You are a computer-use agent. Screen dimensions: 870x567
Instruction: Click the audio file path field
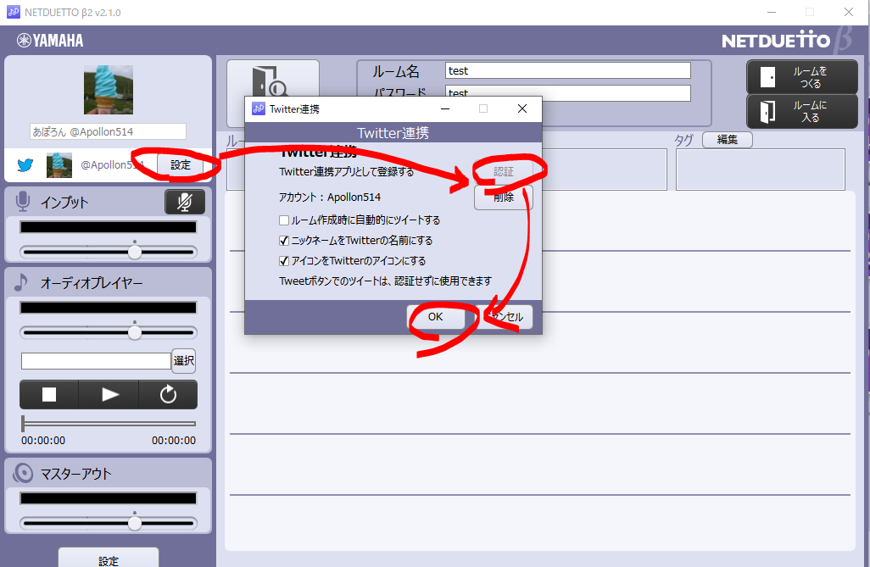coord(96,361)
